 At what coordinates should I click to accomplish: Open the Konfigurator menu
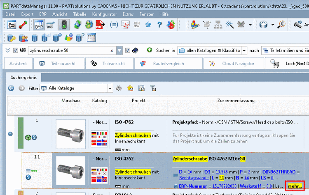[x=105, y=14]
